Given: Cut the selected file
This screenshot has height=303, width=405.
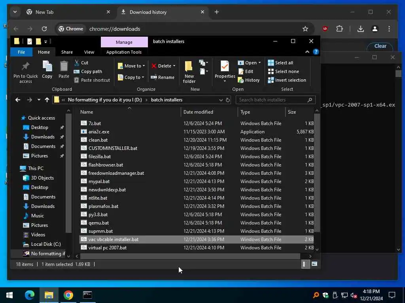Looking at the screenshot, I should click(x=81, y=63).
